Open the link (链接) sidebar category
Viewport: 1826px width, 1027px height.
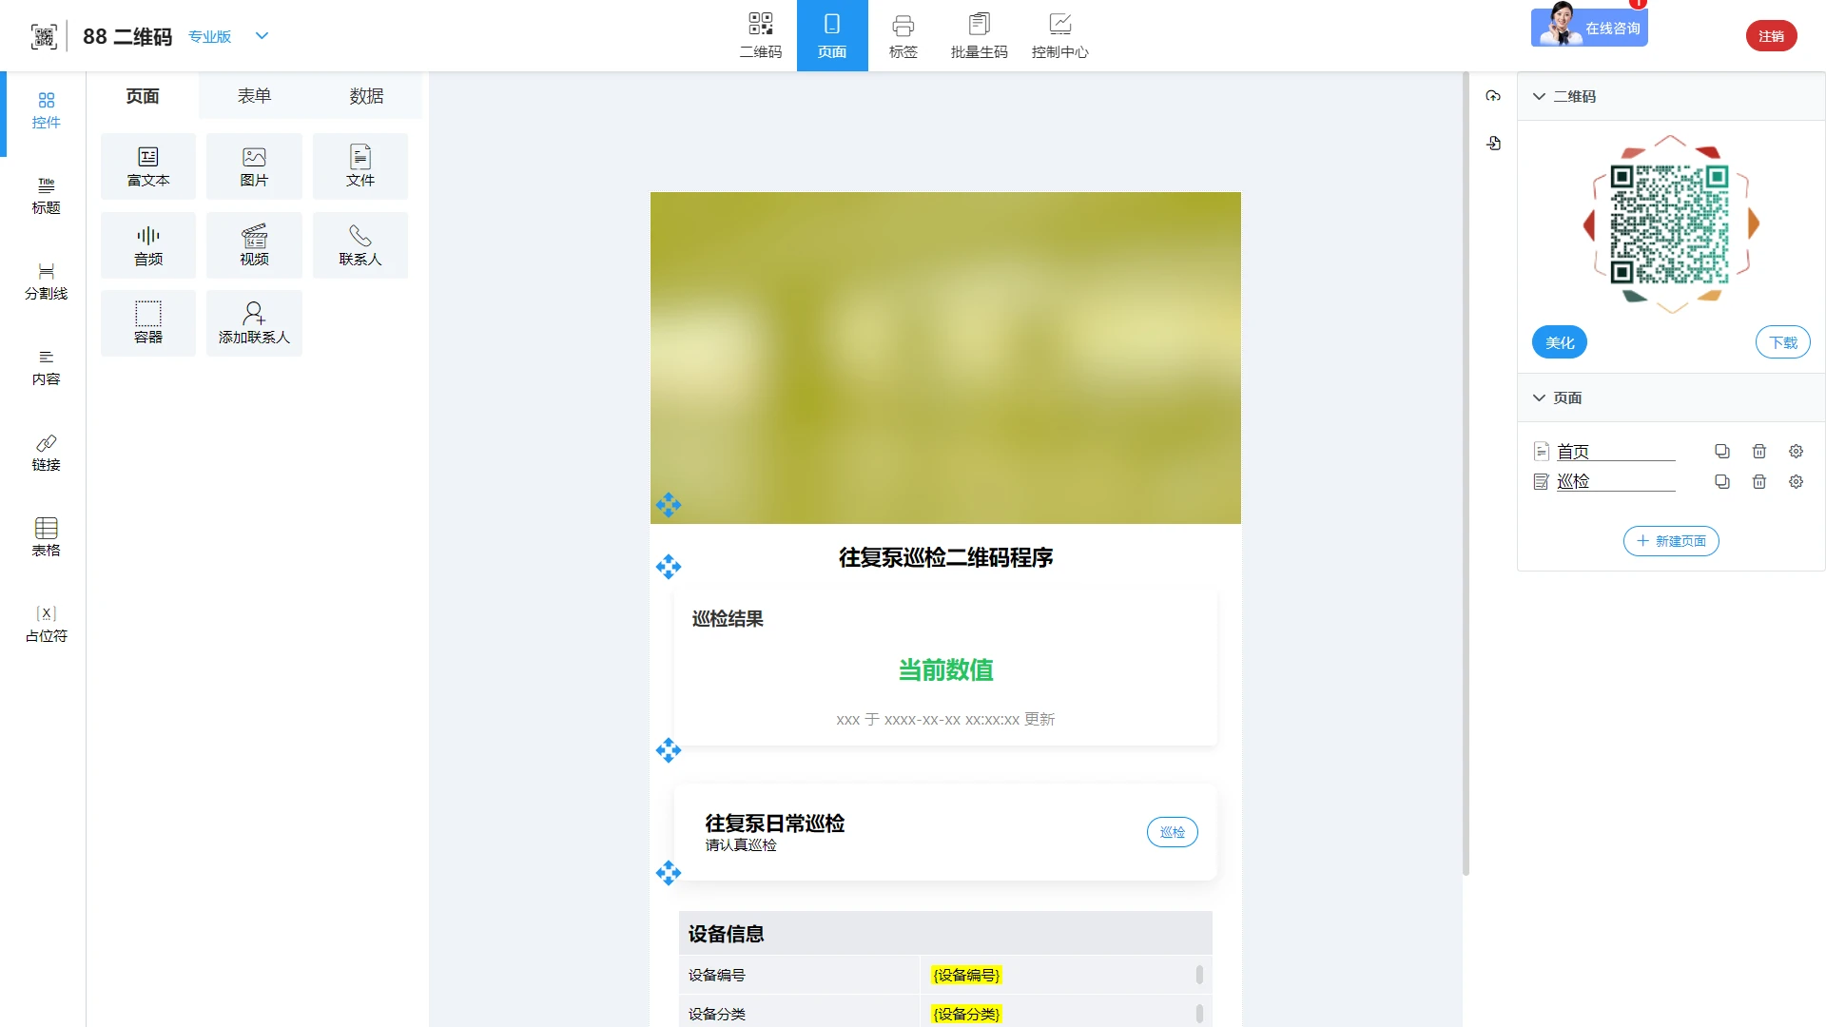click(46, 452)
